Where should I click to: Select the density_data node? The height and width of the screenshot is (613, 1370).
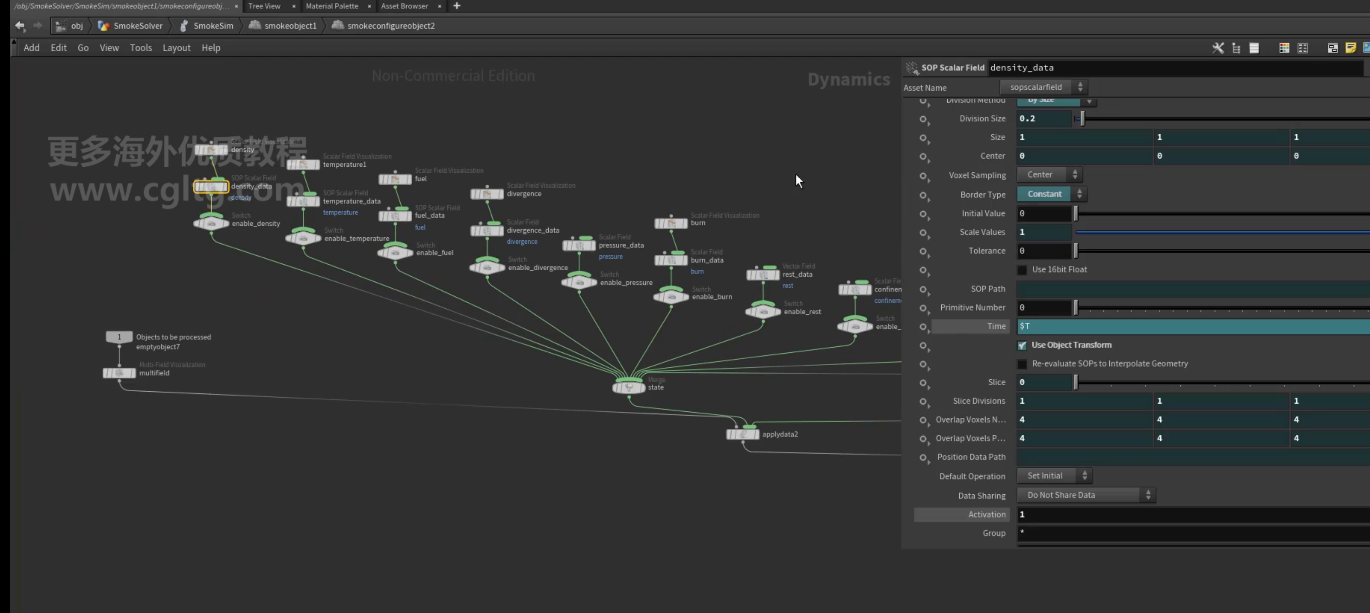[211, 186]
